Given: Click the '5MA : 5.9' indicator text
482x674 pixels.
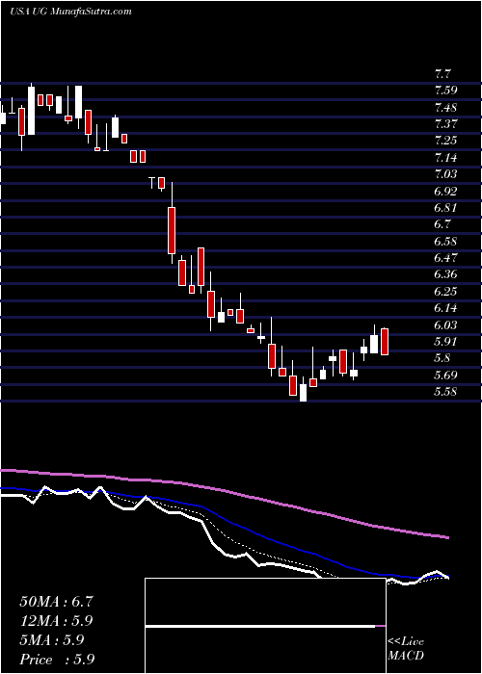Looking at the screenshot, I should coord(52,639).
